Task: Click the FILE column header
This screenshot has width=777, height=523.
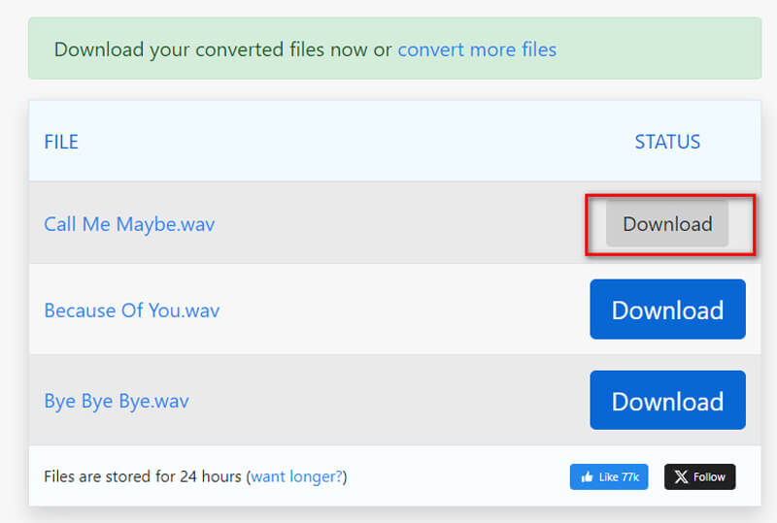Action: coord(61,142)
